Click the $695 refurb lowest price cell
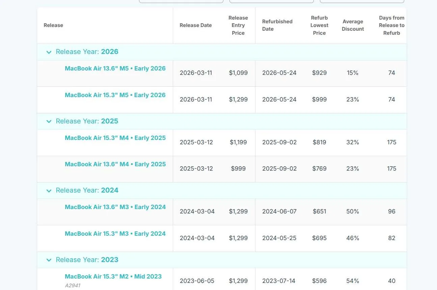 click(319, 238)
